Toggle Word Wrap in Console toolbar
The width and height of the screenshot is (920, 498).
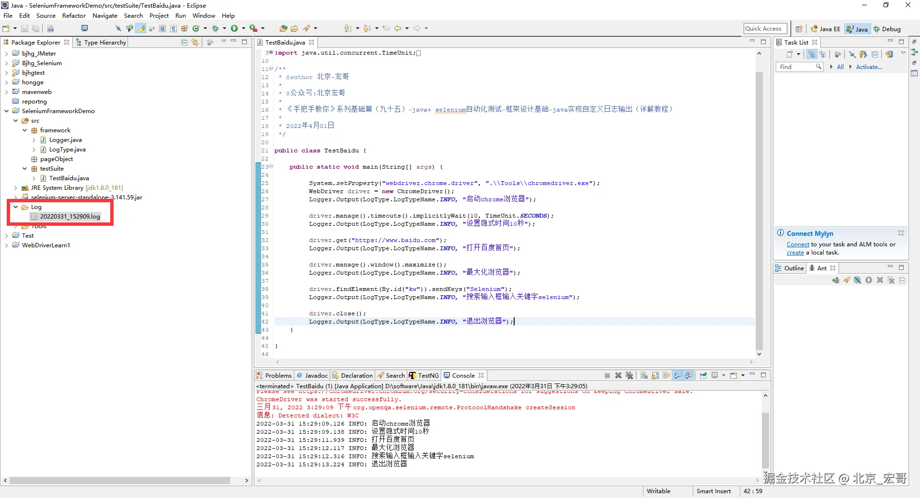(667, 375)
